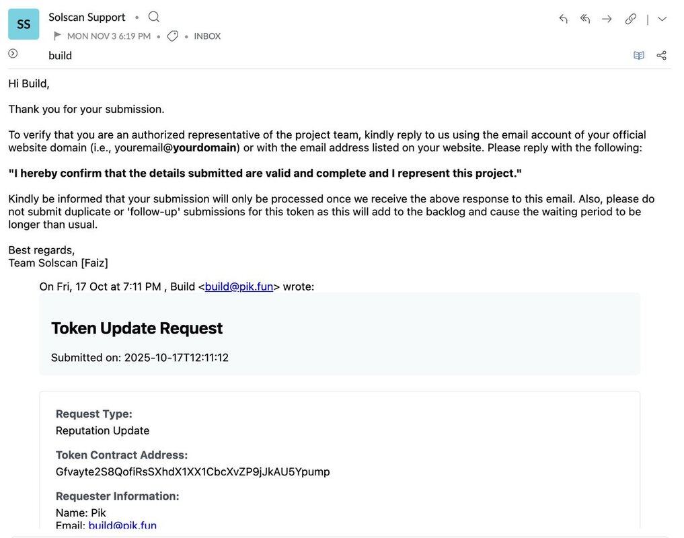Open build@pik.fun link in quoted header
684x538 pixels.
pos(239,286)
